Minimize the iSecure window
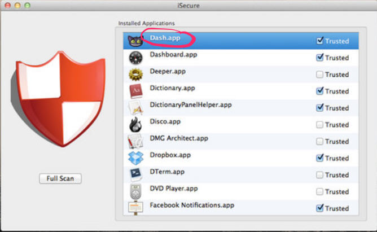 pyautogui.click(x=17, y=5)
